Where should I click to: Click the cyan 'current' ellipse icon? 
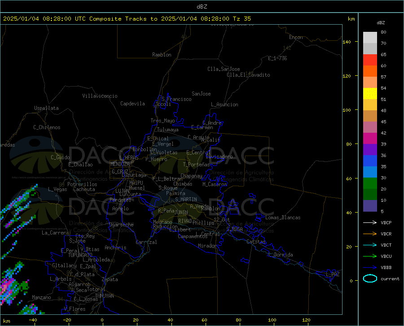point(370,278)
